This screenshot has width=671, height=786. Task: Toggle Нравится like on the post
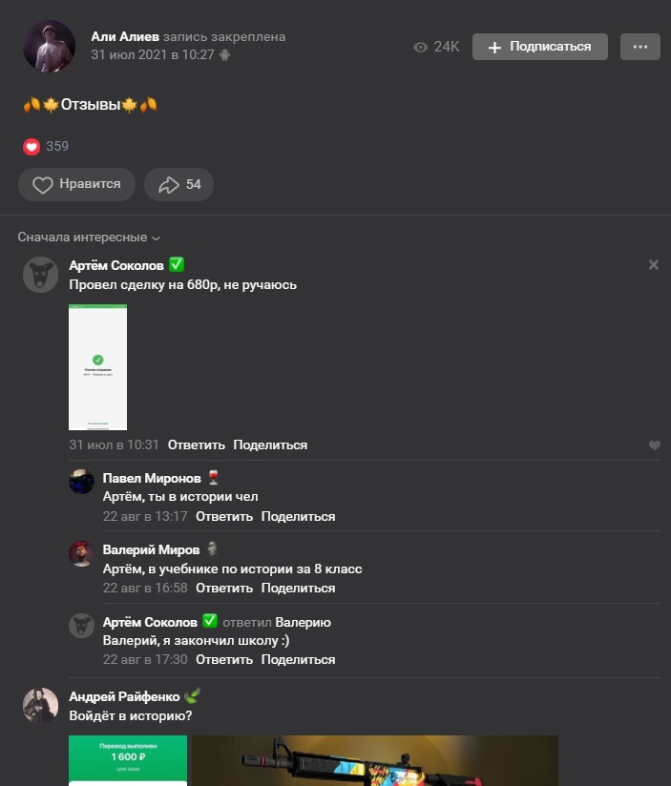76,184
